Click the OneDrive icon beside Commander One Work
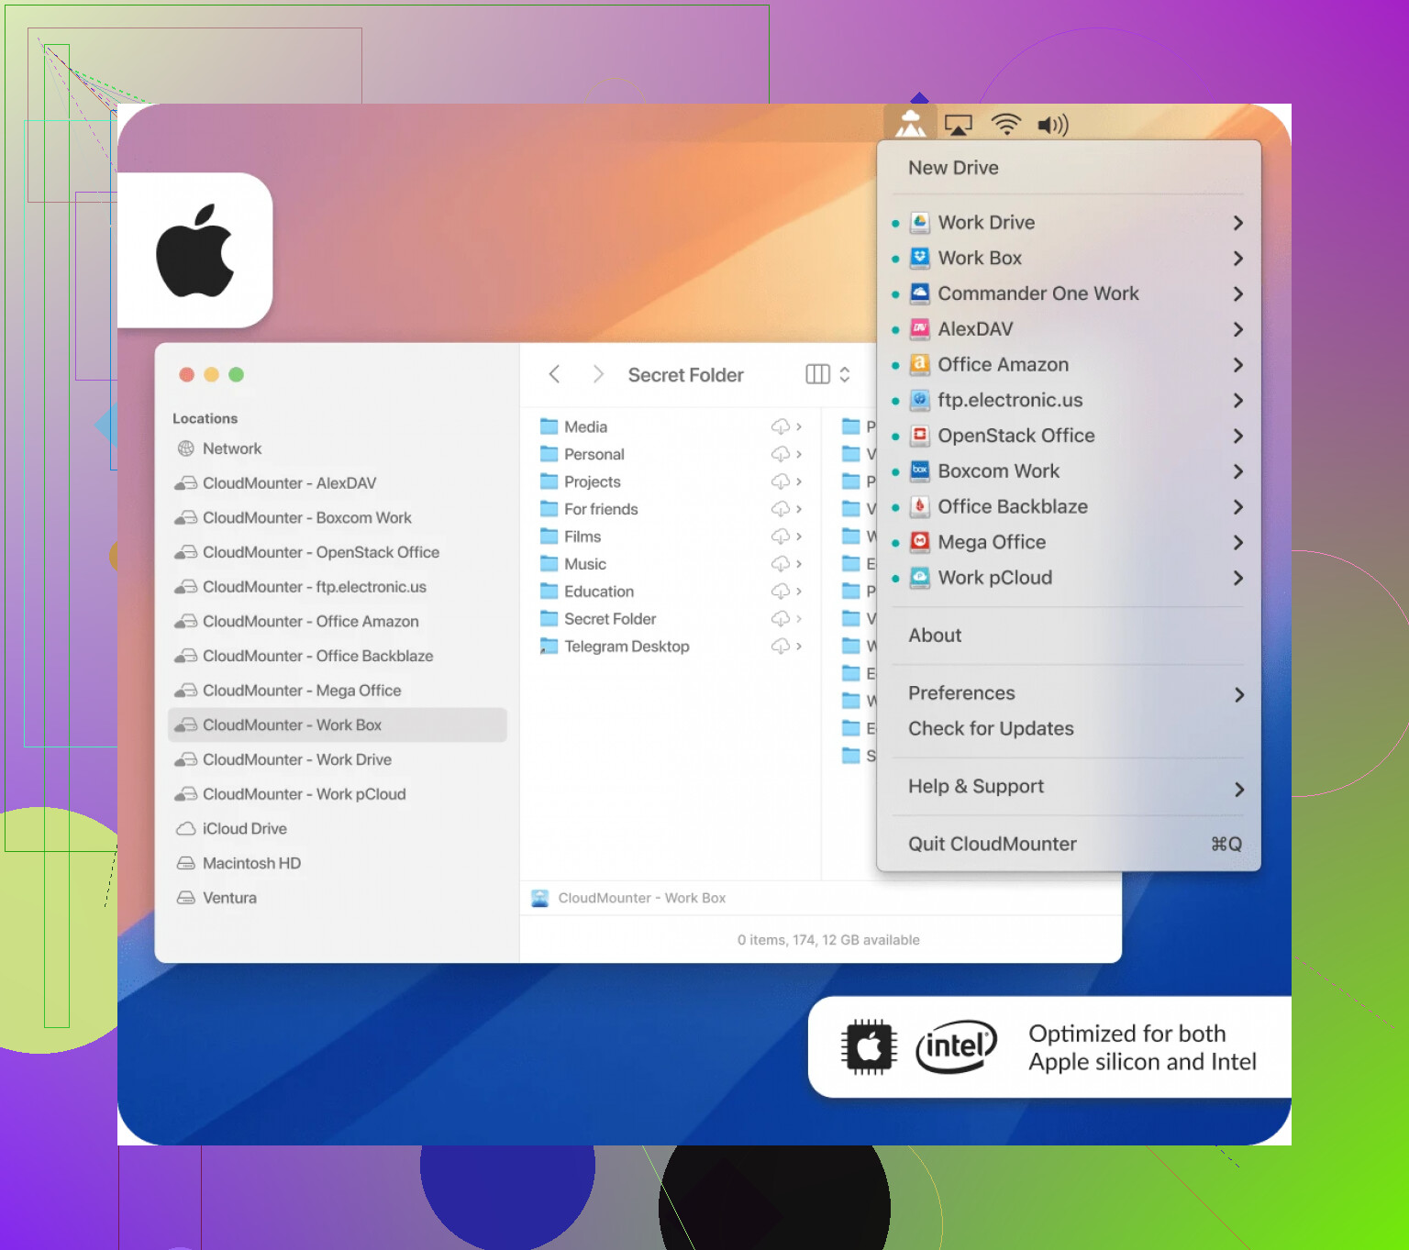1409x1250 pixels. pyautogui.click(x=920, y=293)
